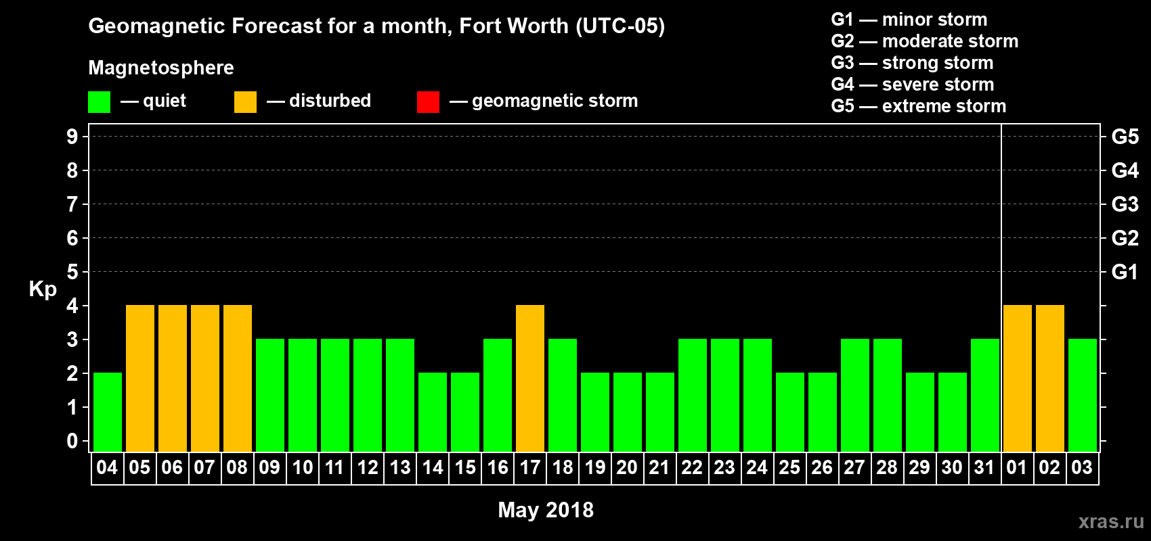Click the green bar for May 31
The height and width of the screenshot is (541, 1151).
click(x=985, y=395)
